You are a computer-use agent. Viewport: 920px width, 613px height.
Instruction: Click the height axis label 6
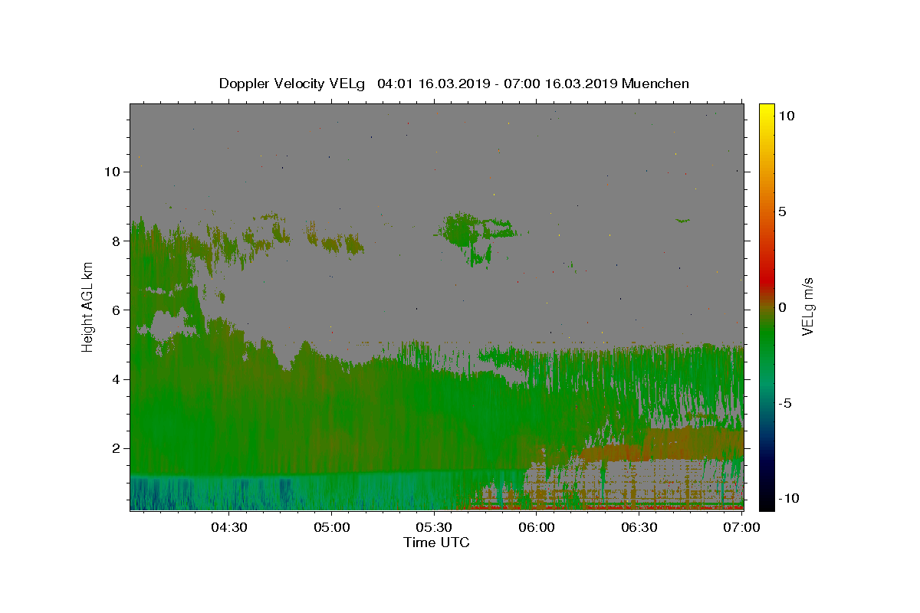point(117,310)
